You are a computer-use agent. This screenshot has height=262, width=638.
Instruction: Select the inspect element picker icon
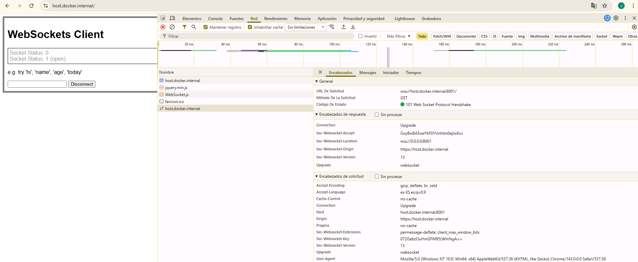163,18
